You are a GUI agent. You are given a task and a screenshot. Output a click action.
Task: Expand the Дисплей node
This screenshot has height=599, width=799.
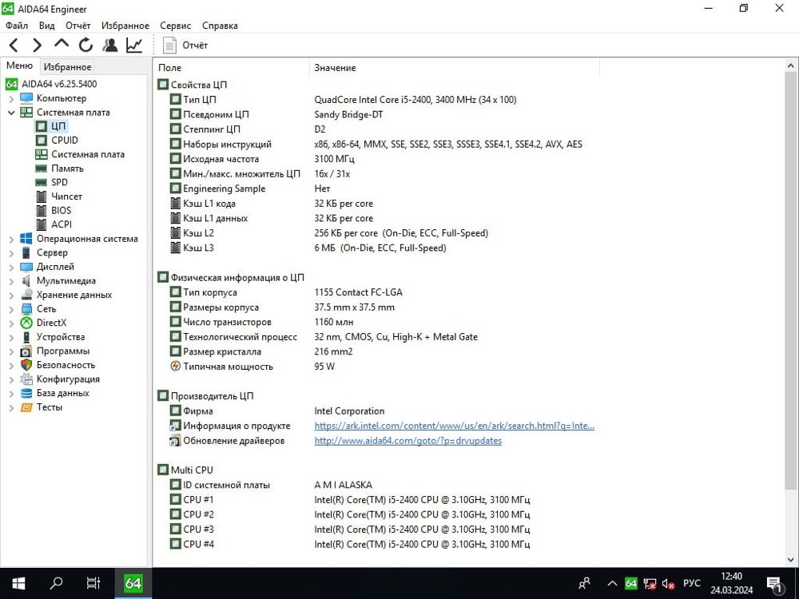pos(11,267)
